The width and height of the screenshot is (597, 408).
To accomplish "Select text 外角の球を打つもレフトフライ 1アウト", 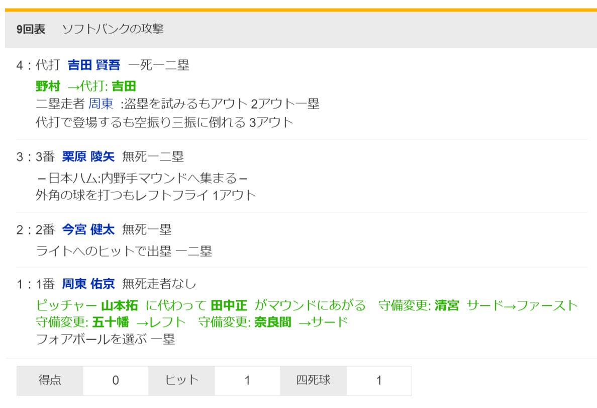I will coord(146,195).
